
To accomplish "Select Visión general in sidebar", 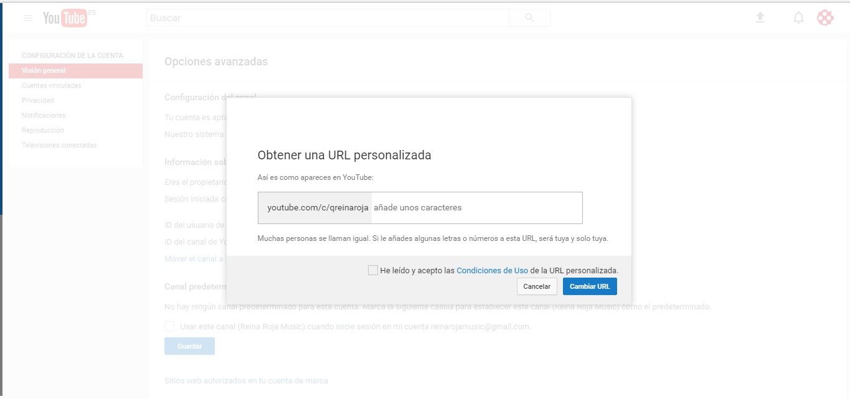I will pyautogui.click(x=75, y=71).
